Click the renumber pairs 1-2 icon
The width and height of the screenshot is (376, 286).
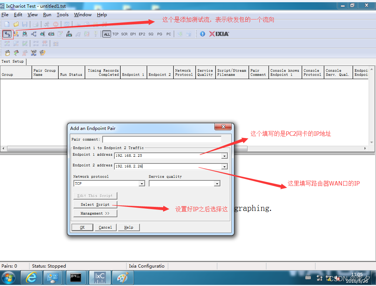(x=96, y=34)
